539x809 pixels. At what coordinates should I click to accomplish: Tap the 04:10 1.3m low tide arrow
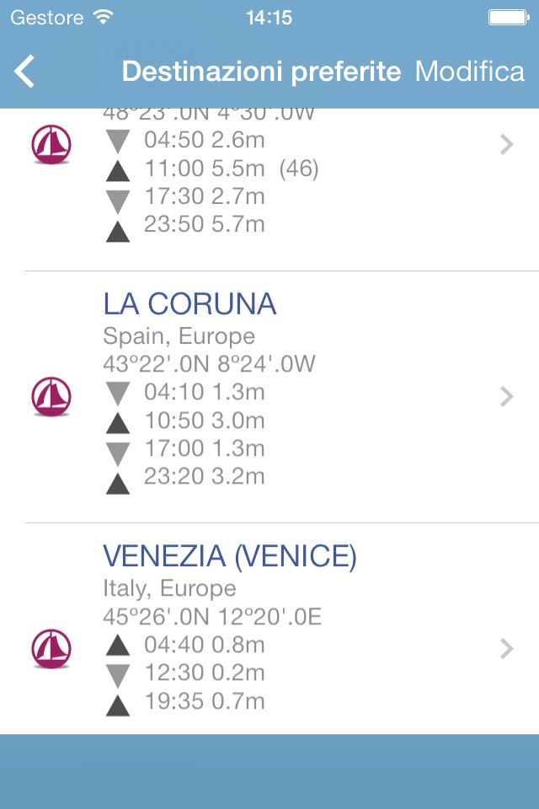(118, 394)
